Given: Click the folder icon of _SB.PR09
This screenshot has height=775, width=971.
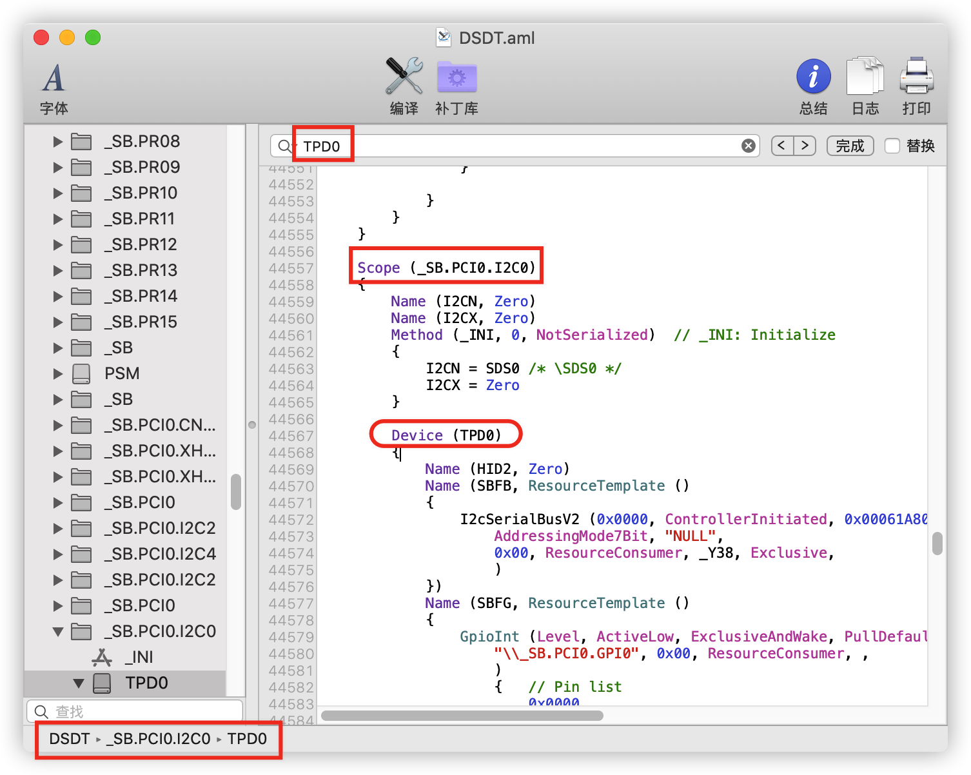Looking at the screenshot, I should (81, 167).
